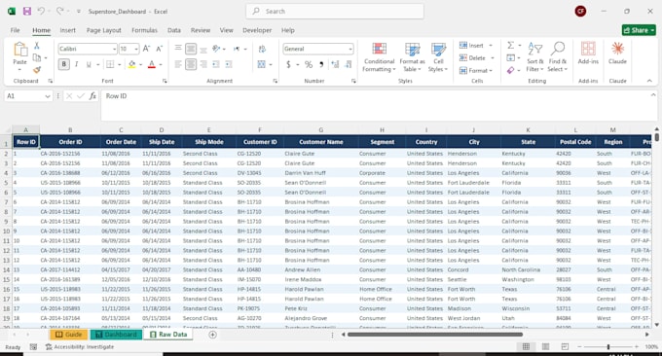
Task: Apply the yellow Fill Color
Action: pos(132,64)
